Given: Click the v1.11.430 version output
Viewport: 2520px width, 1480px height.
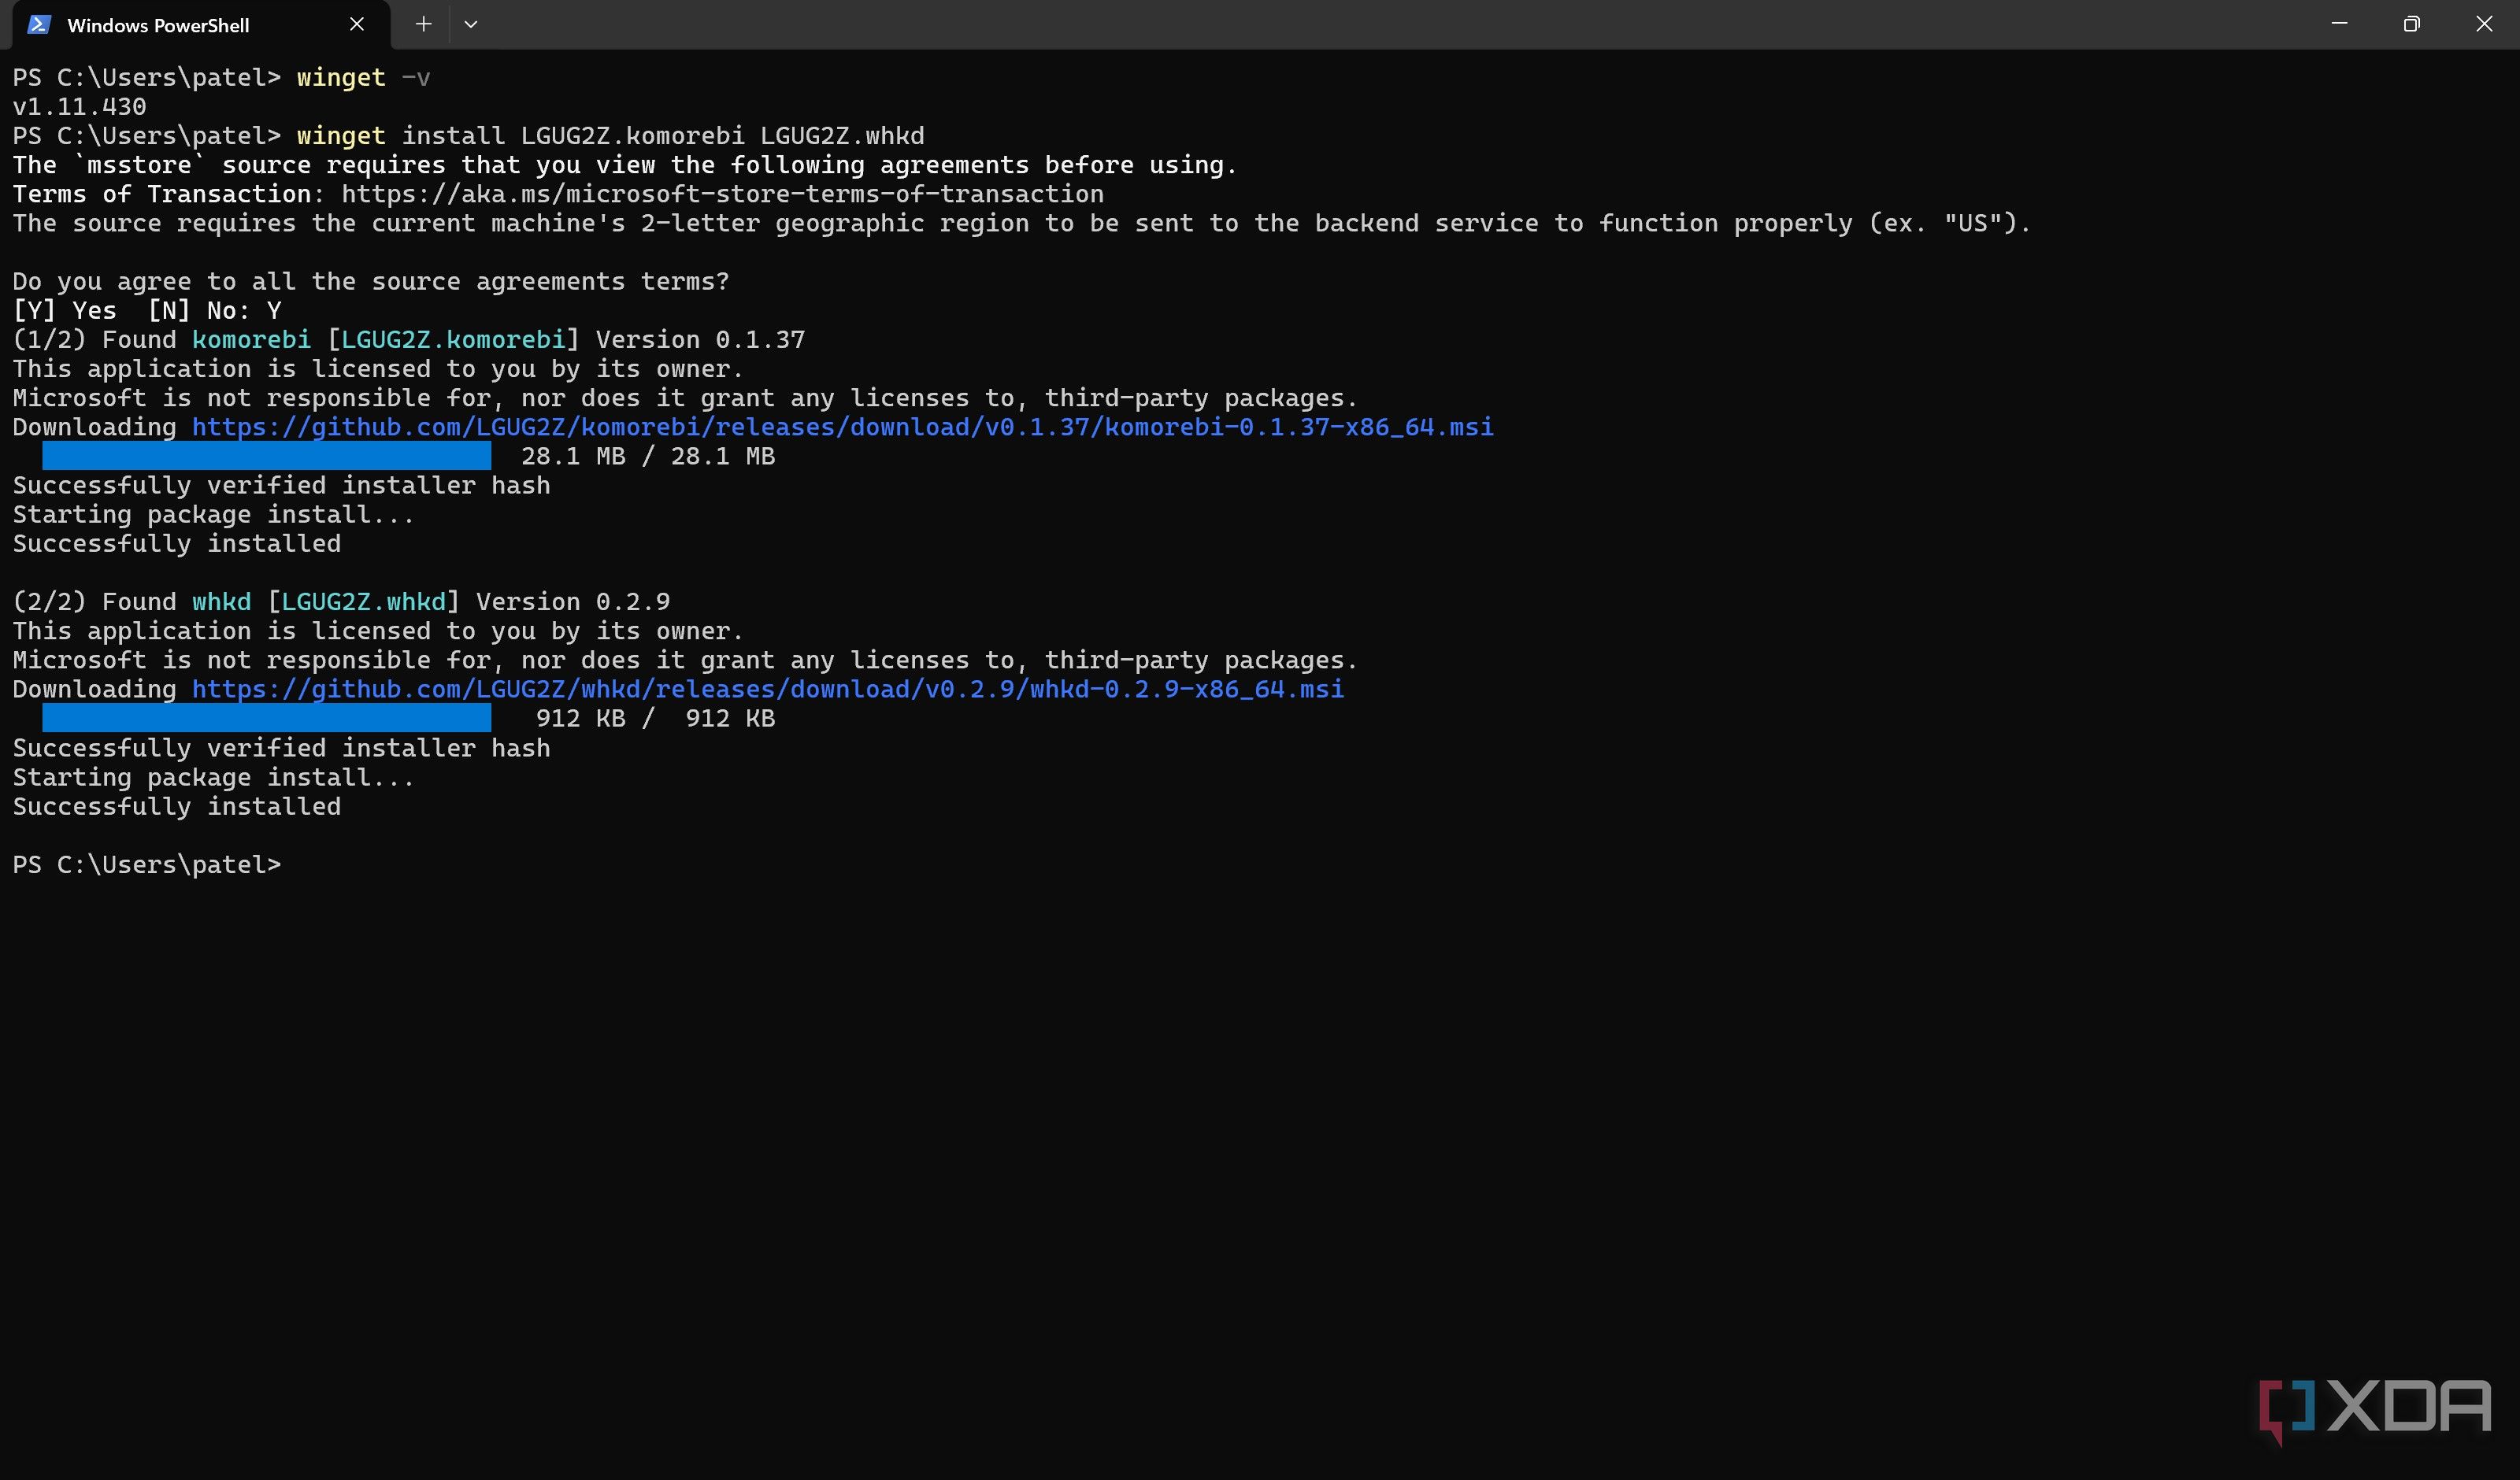Looking at the screenshot, I should [x=79, y=107].
